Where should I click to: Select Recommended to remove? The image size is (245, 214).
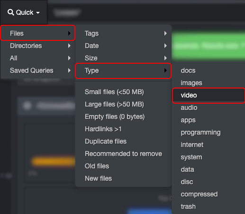point(123,154)
